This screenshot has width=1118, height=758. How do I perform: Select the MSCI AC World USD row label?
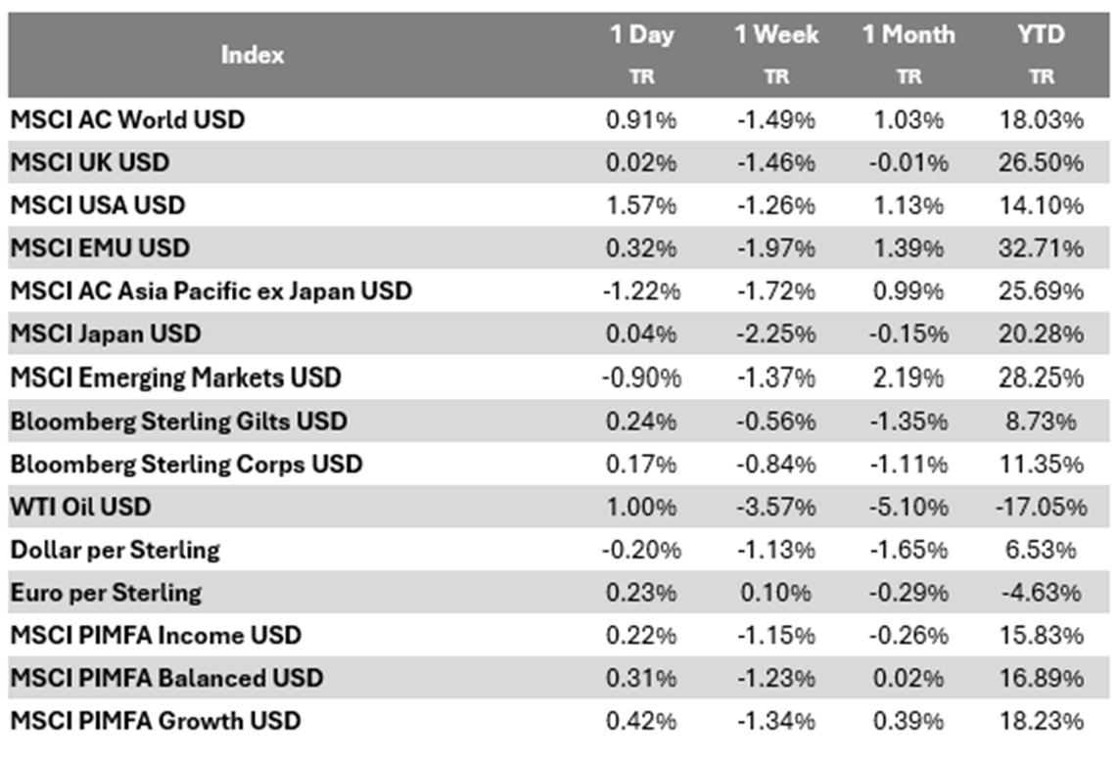coord(128,119)
